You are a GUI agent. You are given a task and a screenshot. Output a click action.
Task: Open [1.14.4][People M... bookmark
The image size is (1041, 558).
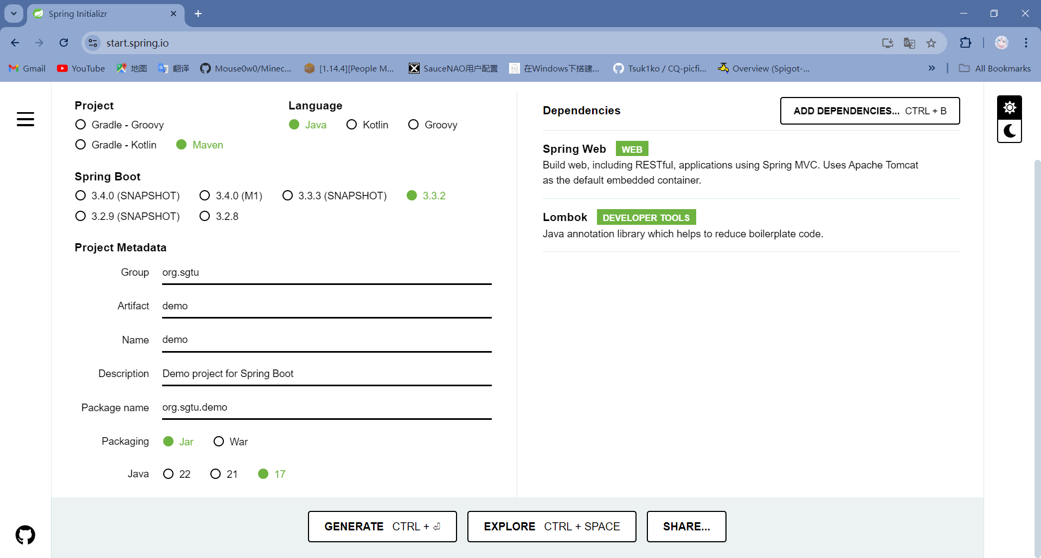(x=349, y=68)
